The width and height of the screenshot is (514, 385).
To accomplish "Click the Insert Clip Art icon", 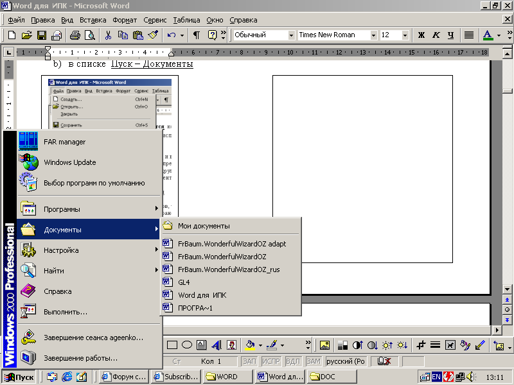I will pos(231,345).
